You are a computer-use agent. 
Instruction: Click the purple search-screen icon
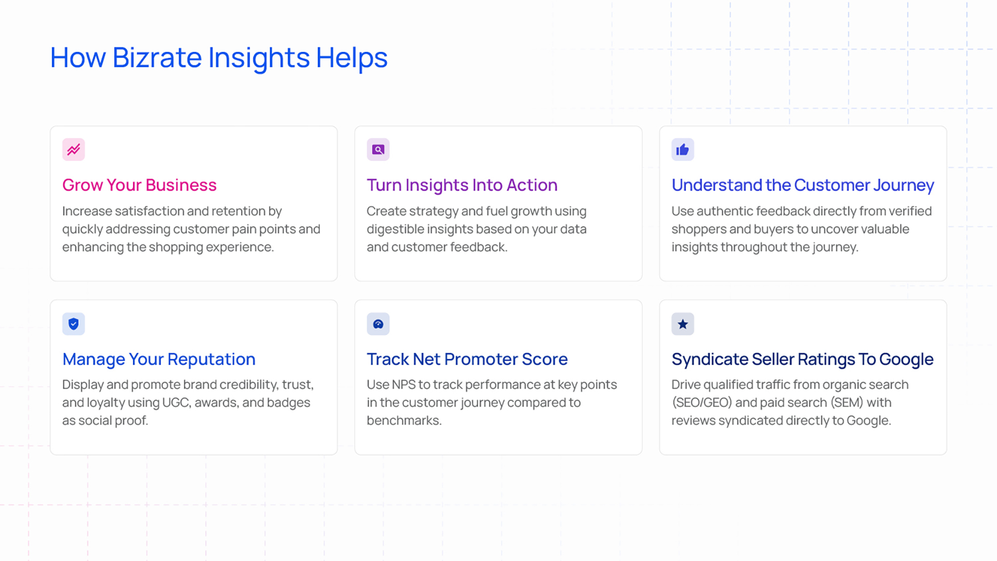378,150
